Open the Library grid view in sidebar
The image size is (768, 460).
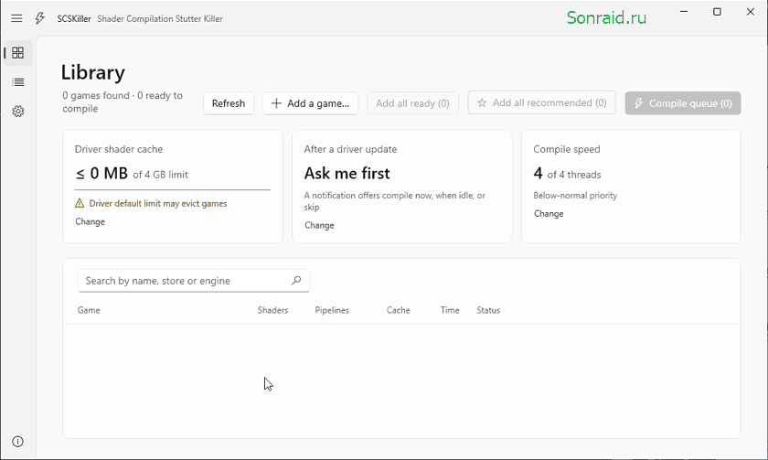pyautogui.click(x=18, y=52)
